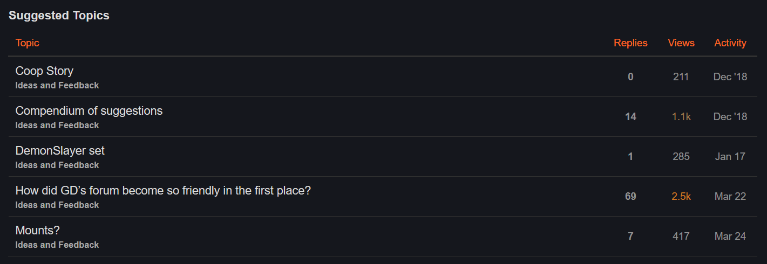Click the 1.1k views count
The image size is (767, 264).
[x=681, y=117]
